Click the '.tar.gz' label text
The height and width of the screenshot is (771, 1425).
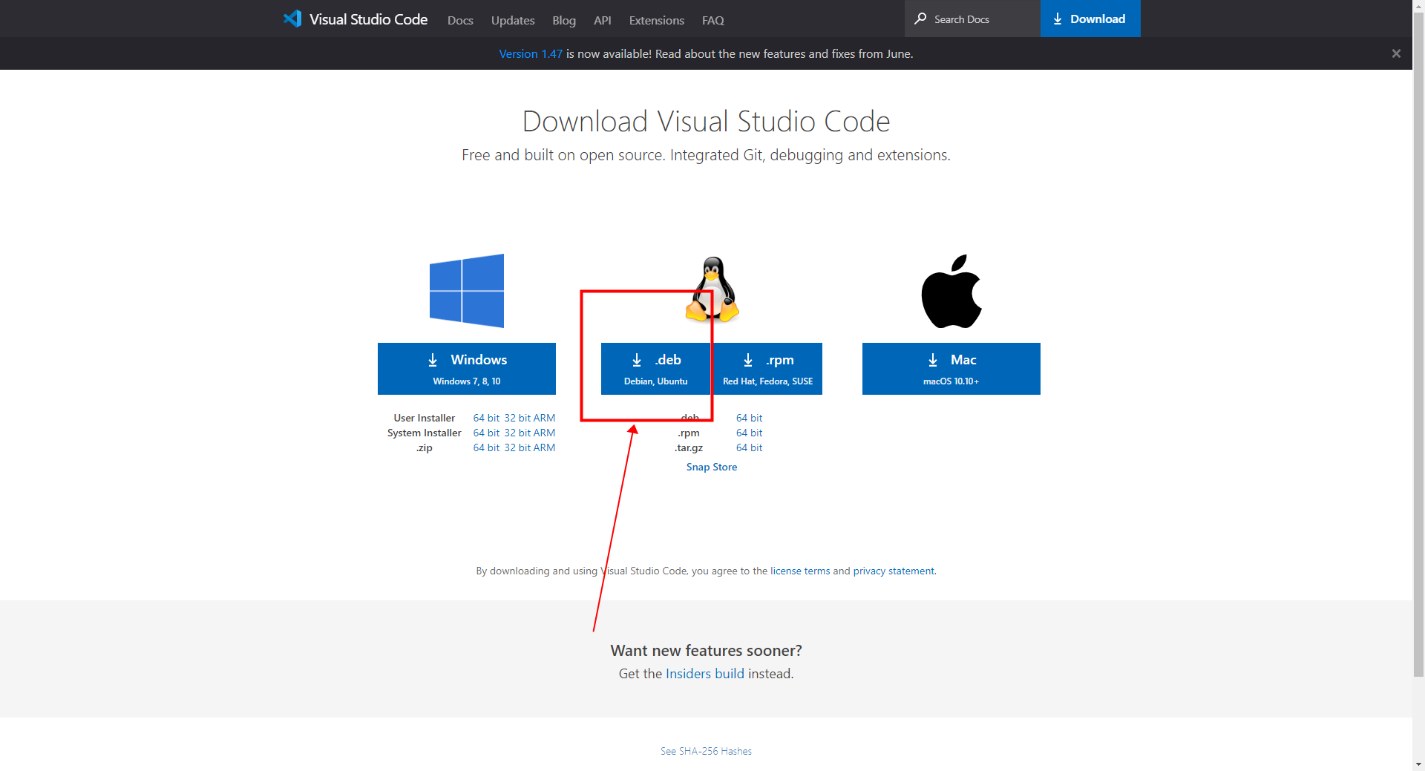689,447
